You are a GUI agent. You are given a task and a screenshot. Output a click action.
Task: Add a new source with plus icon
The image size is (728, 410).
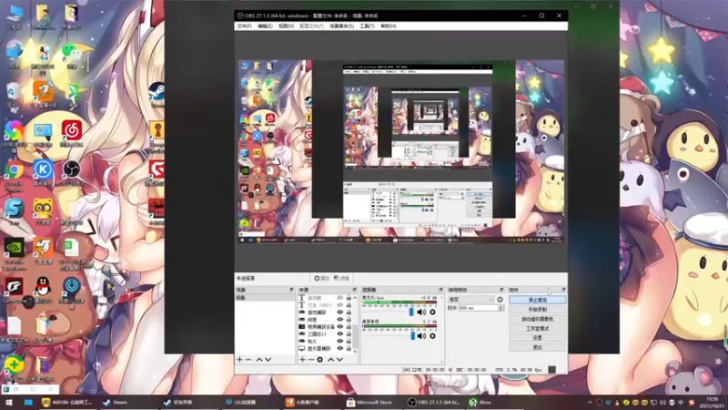point(303,360)
